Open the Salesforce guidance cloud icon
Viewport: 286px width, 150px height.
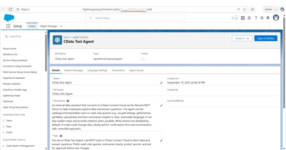coord(249,18)
